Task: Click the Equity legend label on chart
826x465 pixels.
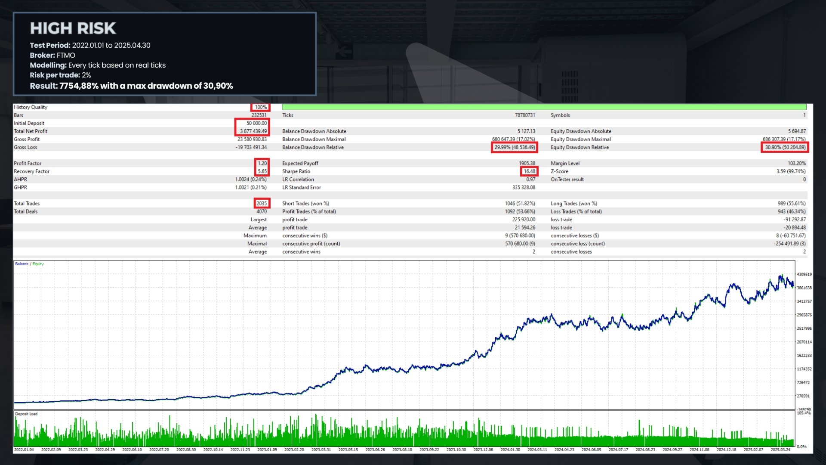Action: pos(38,264)
